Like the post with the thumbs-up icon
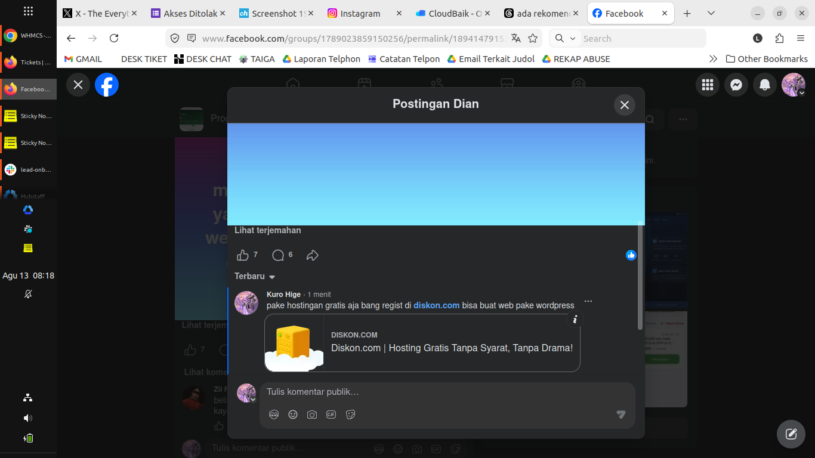815x458 pixels. [x=242, y=255]
